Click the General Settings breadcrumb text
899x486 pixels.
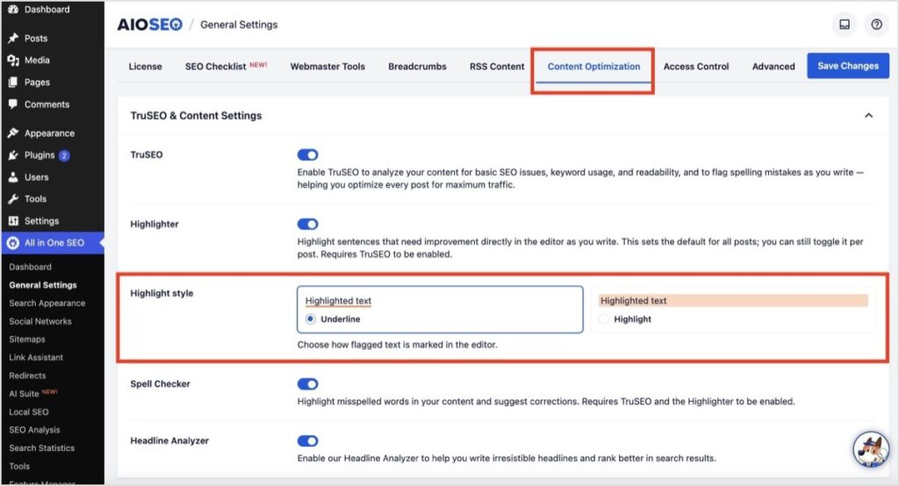point(239,25)
